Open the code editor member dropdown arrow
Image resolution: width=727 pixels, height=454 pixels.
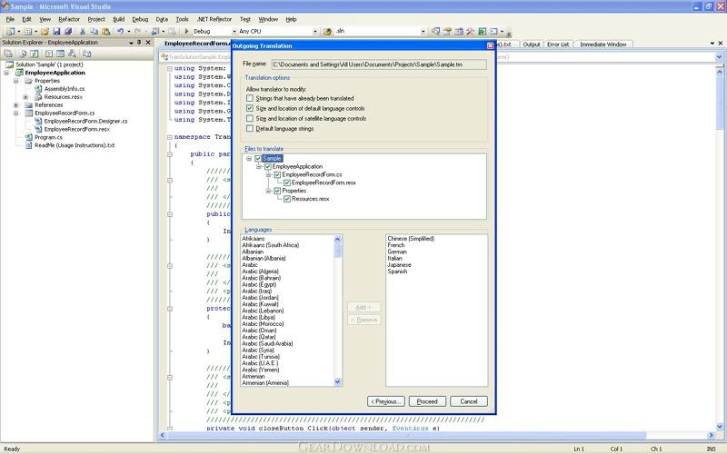[719, 57]
